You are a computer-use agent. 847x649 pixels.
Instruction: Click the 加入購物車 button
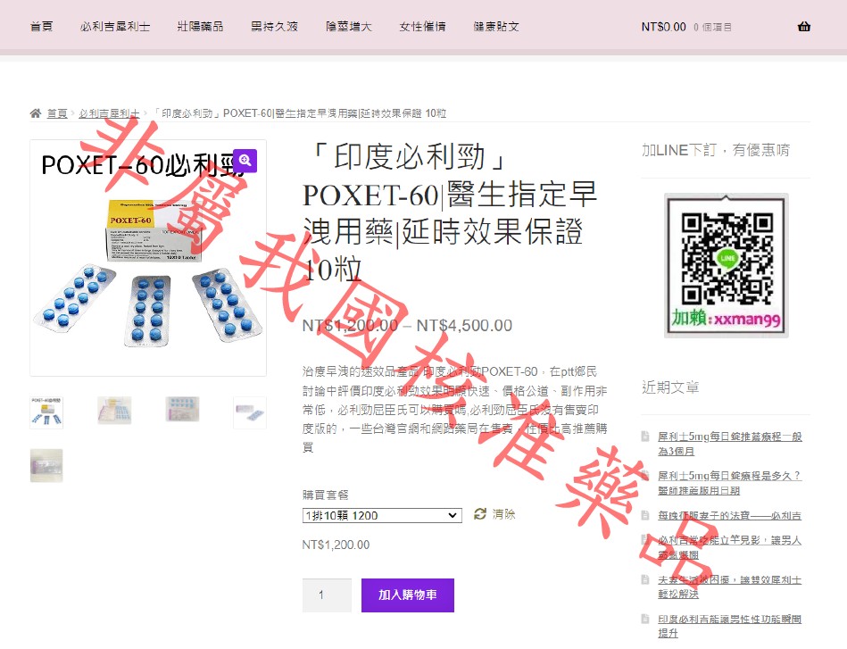pyautogui.click(x=408, y=595)
